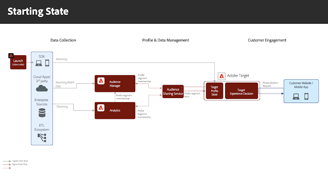The height and width of the screenshot is (177, 328).
Task: Select phone icon in Customer Website box
Action: [306, 97]
